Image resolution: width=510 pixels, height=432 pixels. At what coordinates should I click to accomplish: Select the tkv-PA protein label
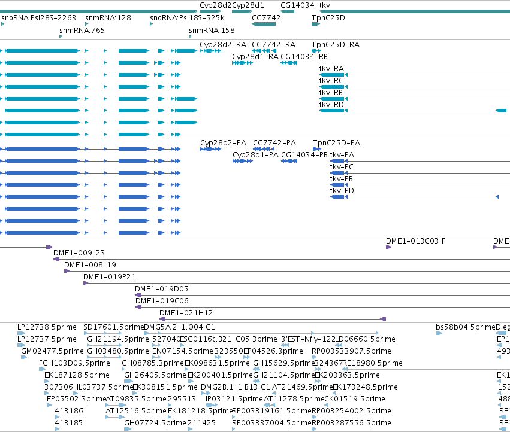[x=342, y=155]
